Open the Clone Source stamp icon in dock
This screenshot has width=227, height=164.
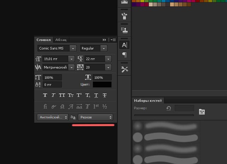tap(124, 30)
